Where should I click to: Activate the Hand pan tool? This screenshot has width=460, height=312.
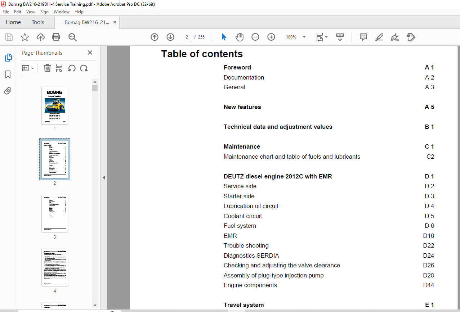pos(240,37)
